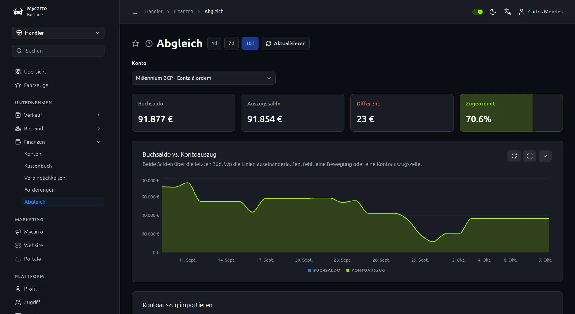Open Zugriff in sidebar
The width and height of the screenshot is (575, 314).
click(x=58, y=302)
